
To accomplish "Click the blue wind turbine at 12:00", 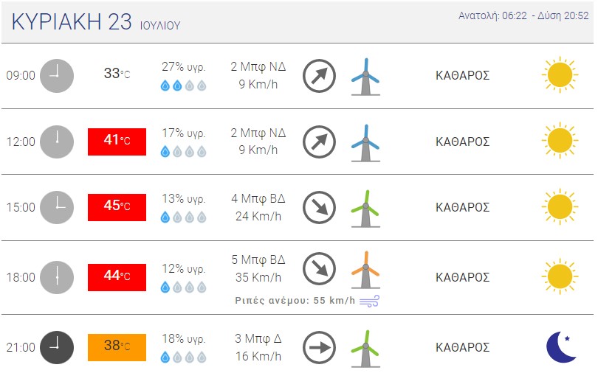I will click(x=365, y=143).
